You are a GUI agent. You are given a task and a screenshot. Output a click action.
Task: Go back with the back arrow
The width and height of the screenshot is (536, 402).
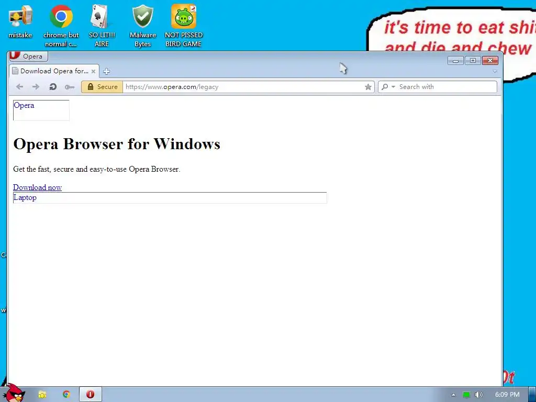pyautogui.click(x=19, y=87)
